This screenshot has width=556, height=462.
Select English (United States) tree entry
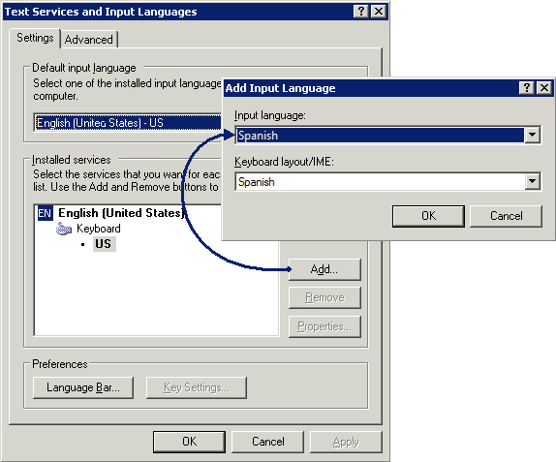(121, 213)
